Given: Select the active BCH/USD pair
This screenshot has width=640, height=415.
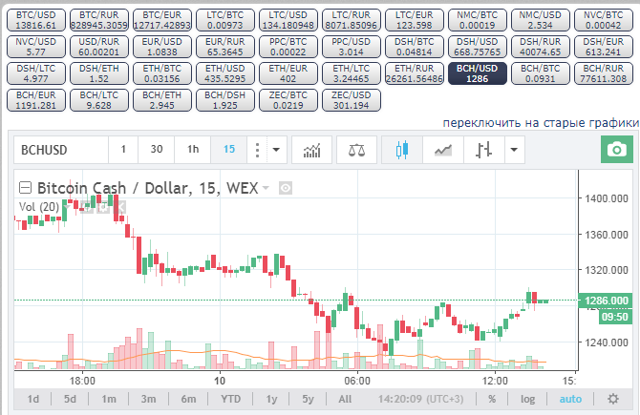Looking at the screenshot, I should tap(478, 73).
